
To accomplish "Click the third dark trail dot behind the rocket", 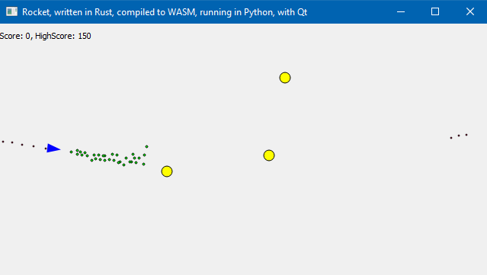I will 22,145.
